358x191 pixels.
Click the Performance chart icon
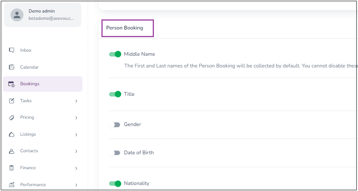coord(11,185)
